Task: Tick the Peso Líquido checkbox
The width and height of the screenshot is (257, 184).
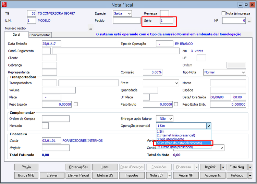Action: click(76, 104)
